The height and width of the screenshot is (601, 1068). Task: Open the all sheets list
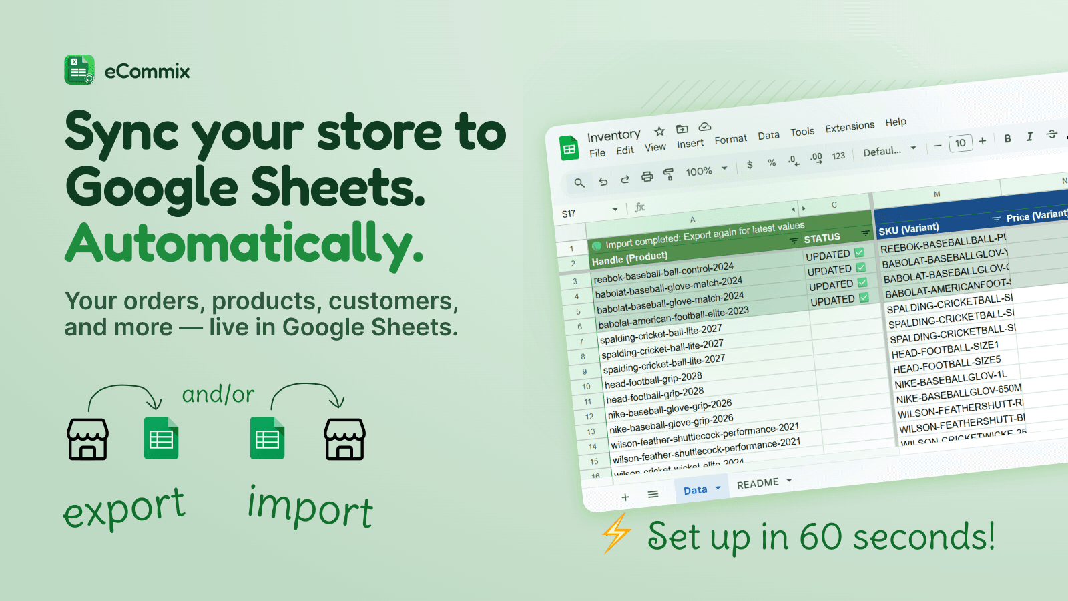click(x=653, y=494)
